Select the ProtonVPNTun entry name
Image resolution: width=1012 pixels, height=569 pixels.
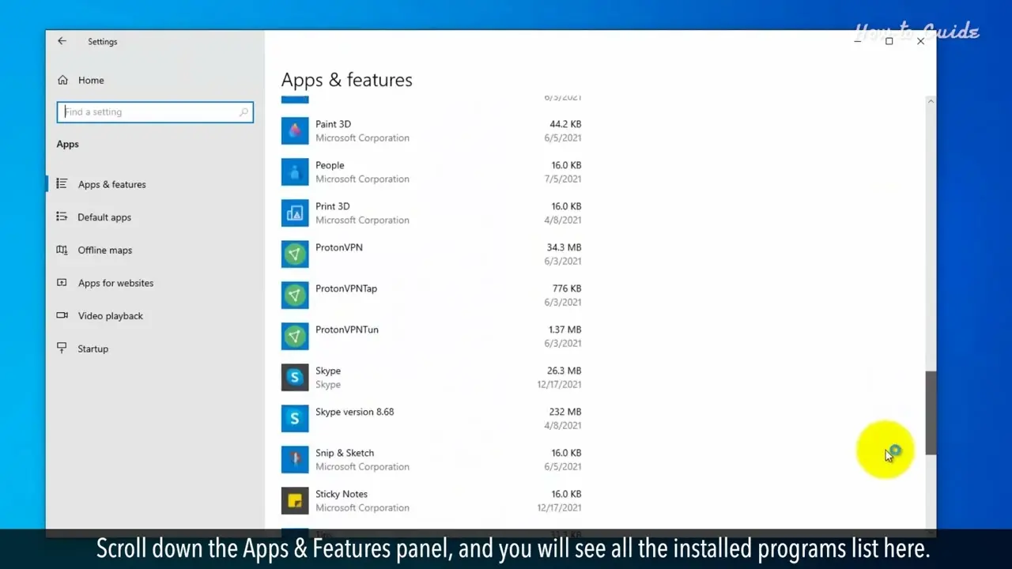tap(347, 330)
